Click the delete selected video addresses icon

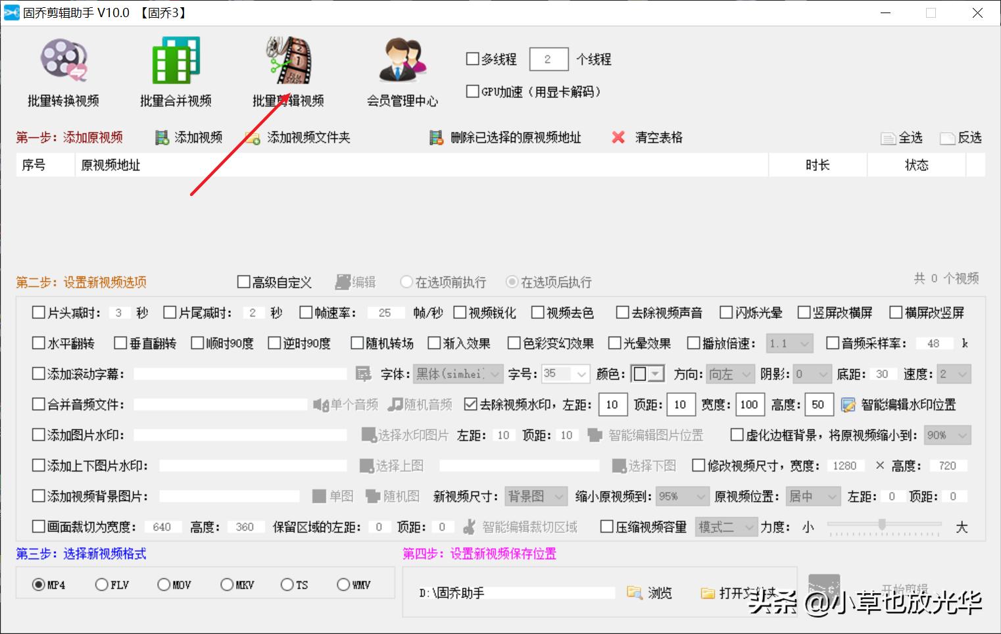(x=436, y=137)
